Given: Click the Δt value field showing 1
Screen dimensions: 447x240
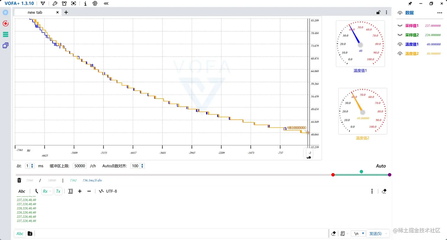Looking at the screenshot, I should (x=27, y=166).
